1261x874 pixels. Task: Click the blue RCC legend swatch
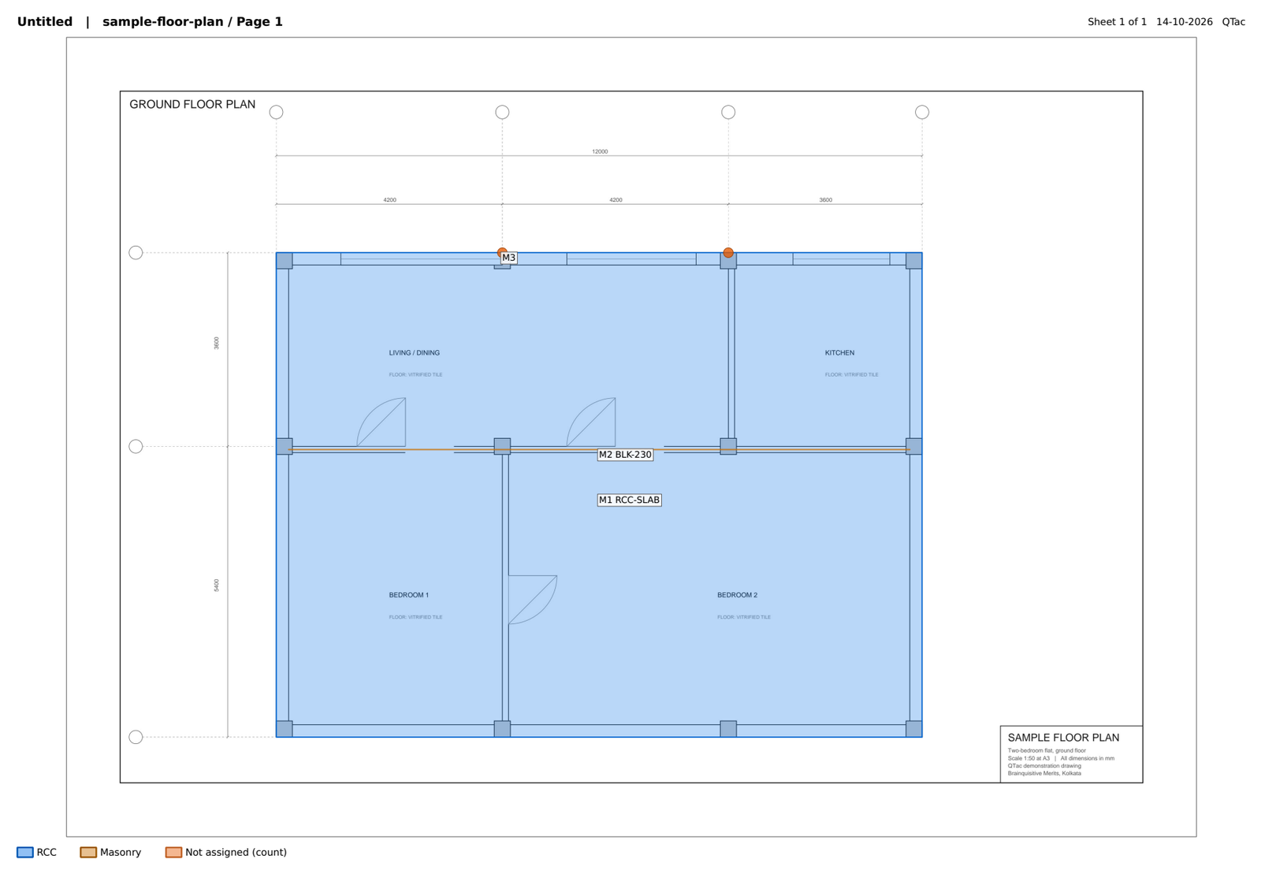pyautogui.click(x=25, y=852)
